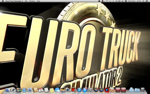Open Trash in the dock
The height and width of the screenshot is (94, 150).
(142, 90)
